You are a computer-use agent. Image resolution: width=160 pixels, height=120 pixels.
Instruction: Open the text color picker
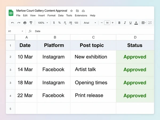(136, 23)
